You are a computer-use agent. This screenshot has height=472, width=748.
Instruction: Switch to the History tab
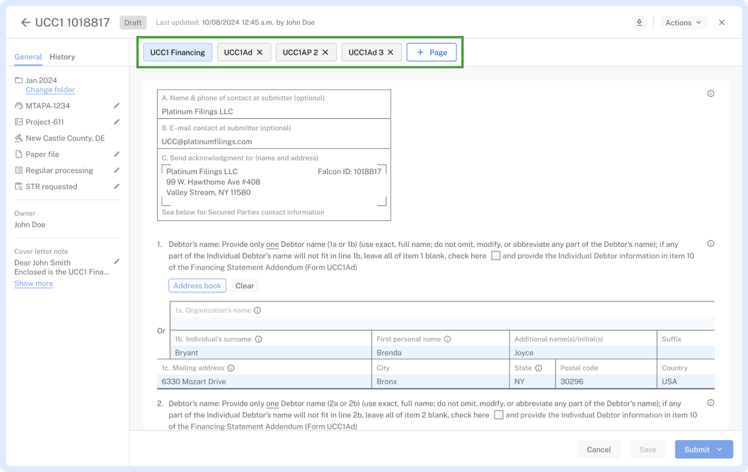pyautogui.click(x=62, y=57)
